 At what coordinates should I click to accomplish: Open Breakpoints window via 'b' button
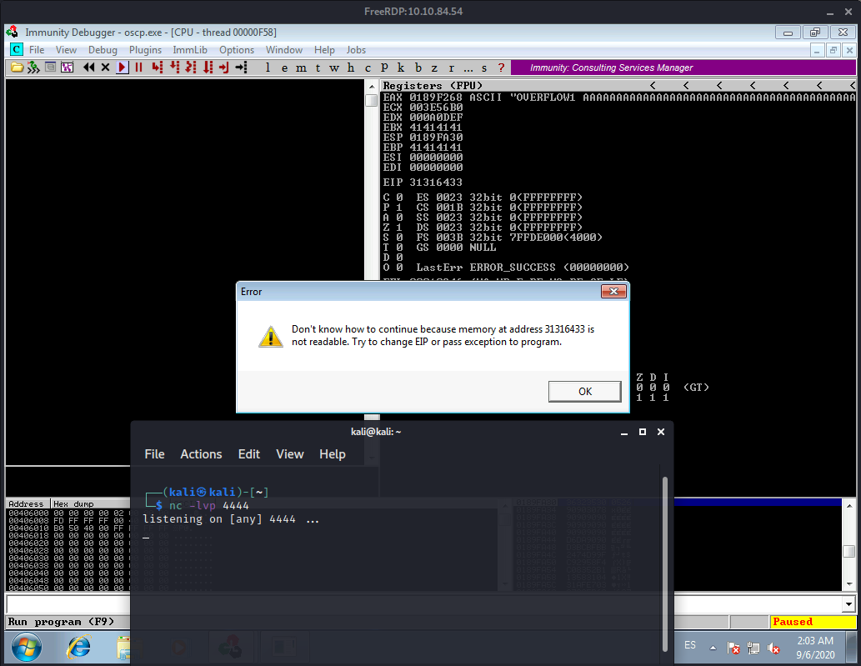click(x=418, y=68)
